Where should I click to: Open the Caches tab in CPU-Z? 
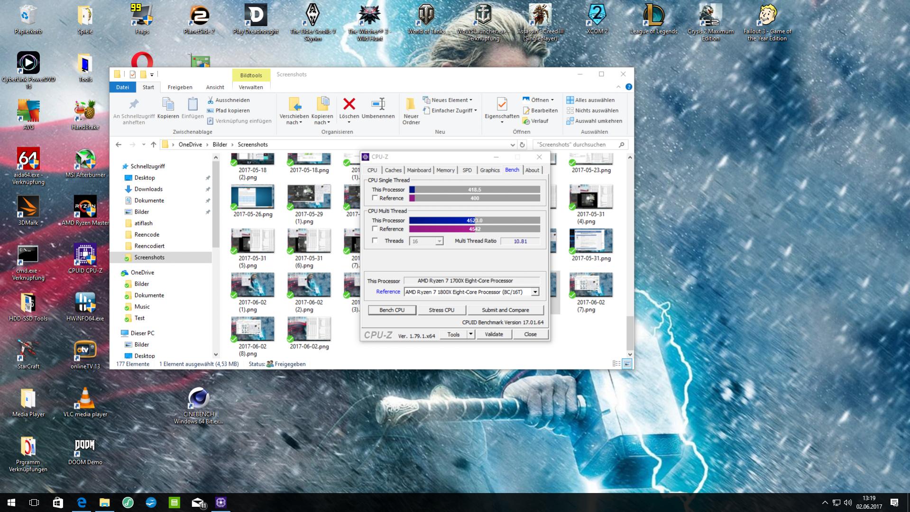point(393,170)
